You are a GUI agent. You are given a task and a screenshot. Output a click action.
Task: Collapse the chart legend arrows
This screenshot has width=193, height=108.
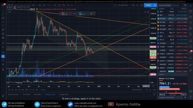click(9, 12)
